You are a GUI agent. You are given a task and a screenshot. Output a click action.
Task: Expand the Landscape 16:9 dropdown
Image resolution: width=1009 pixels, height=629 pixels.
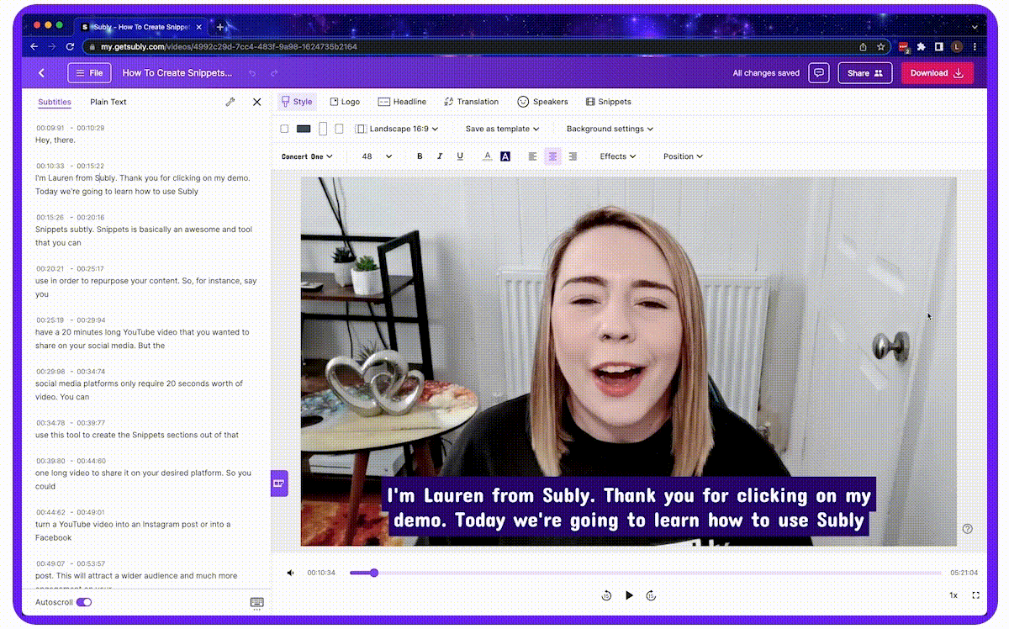[397, 129]
